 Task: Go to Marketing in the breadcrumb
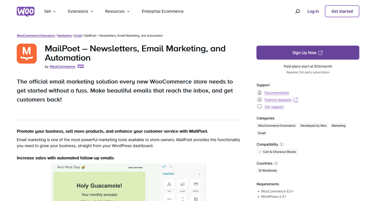pos(64,36)
